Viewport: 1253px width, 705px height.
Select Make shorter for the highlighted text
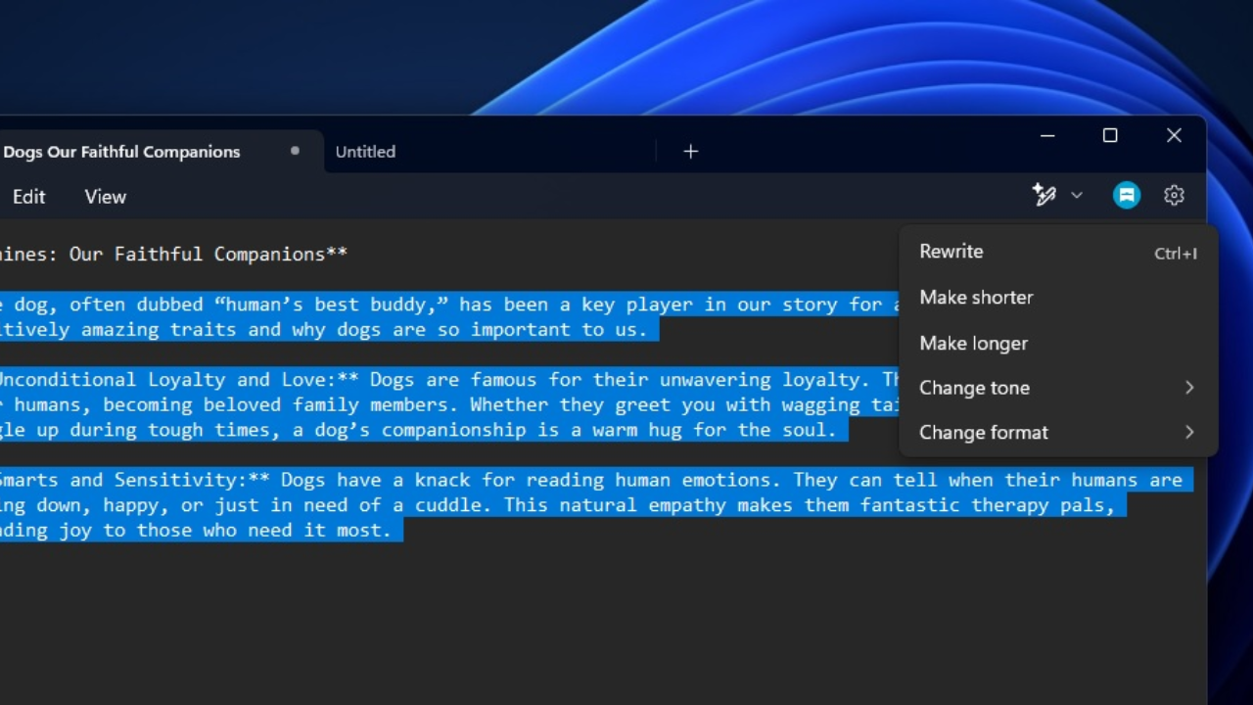coord(976,297)
